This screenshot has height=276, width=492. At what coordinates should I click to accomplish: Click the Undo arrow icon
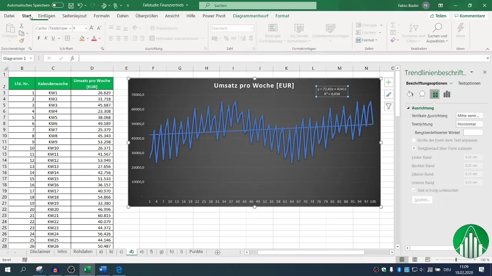click(80, 5)
